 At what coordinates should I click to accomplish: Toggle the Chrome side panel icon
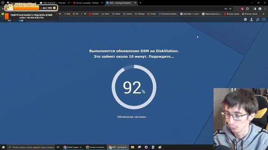pos(255,9)
